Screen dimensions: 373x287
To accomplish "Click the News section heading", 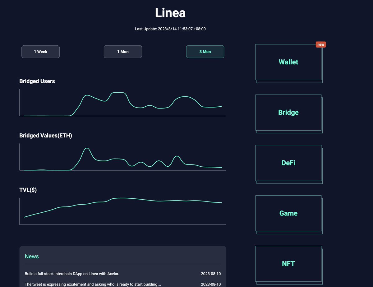I will tap(32, 257).
